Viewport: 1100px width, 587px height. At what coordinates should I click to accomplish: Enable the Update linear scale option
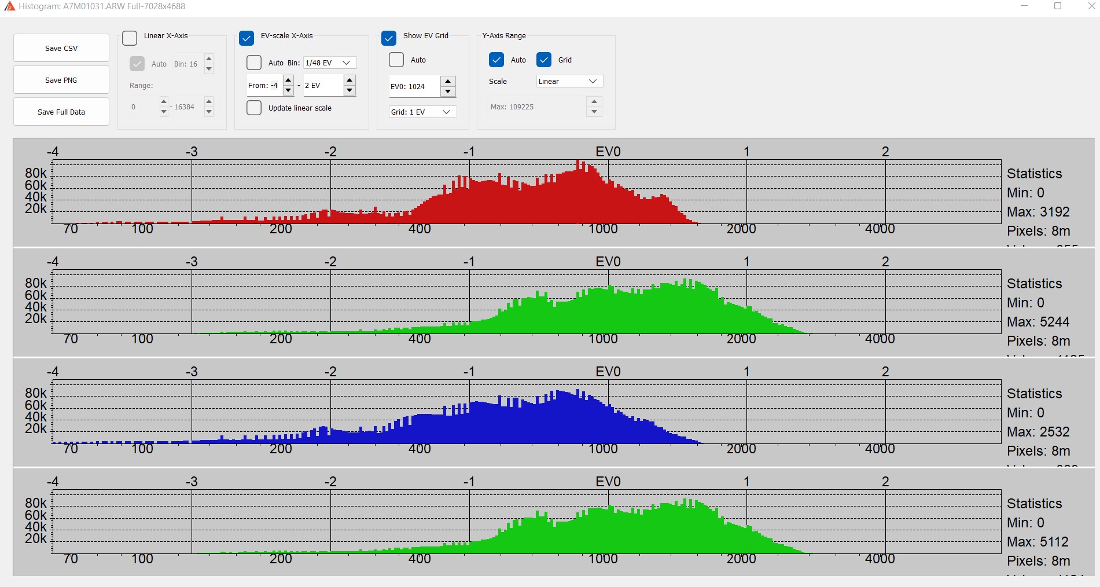pos(254,108)
